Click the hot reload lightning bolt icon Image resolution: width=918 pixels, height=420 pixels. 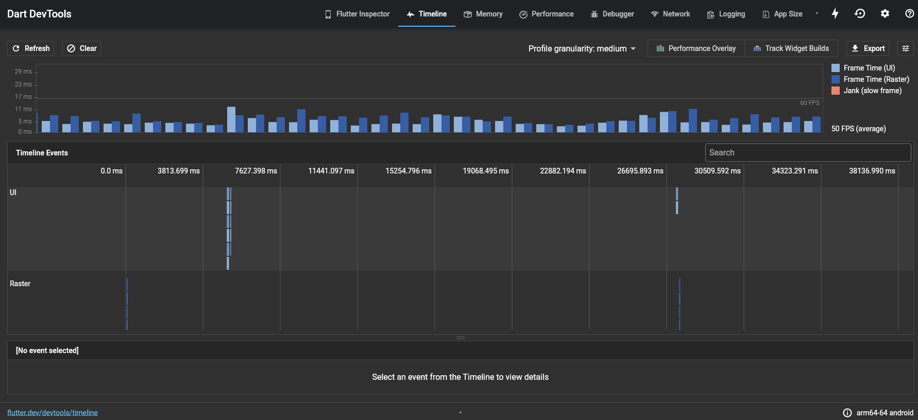click(835, 14)
